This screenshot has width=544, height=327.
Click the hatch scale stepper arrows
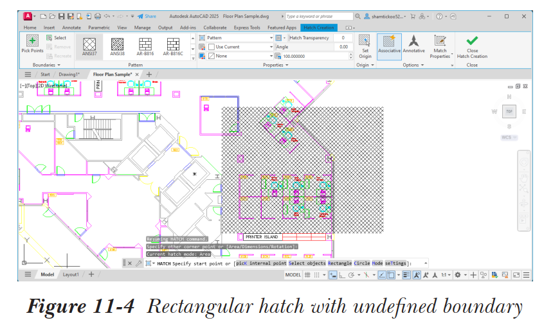(x=350, y=56)
